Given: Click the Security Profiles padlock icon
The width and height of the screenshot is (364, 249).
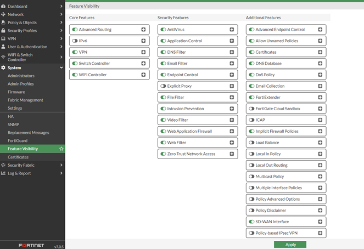Looking at the screenshot, I should point(3,30).
